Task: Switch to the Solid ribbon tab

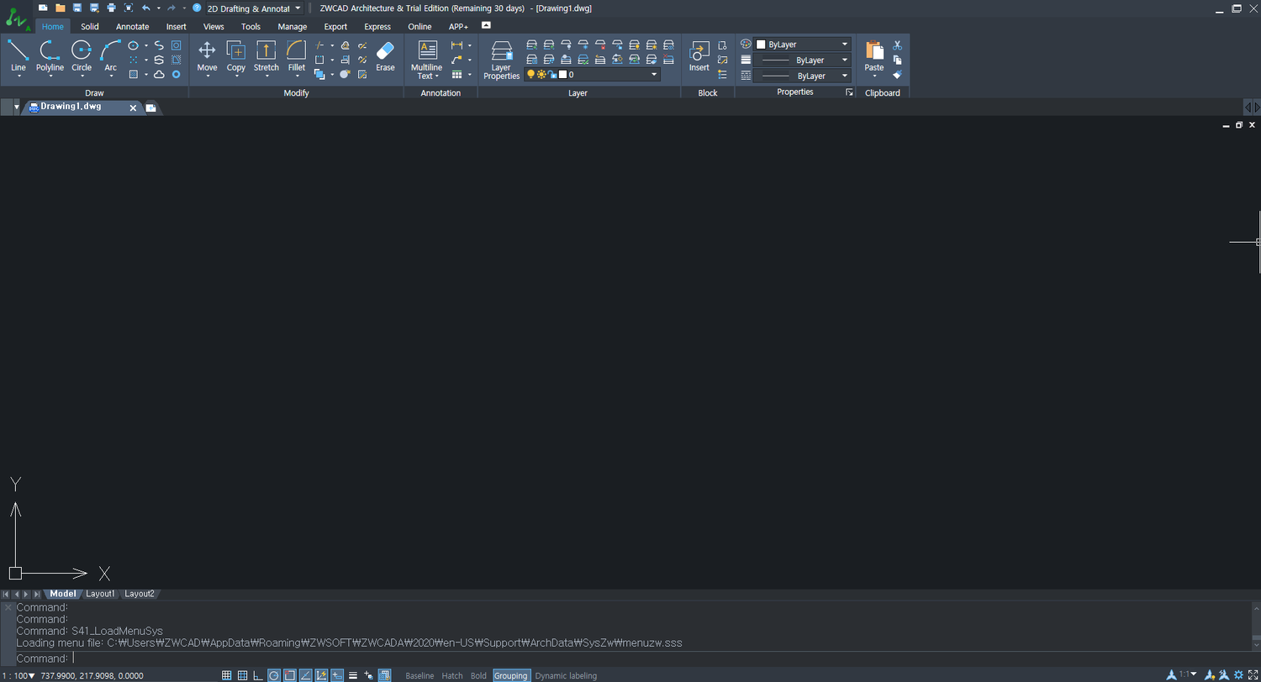Action: point(89,26)
